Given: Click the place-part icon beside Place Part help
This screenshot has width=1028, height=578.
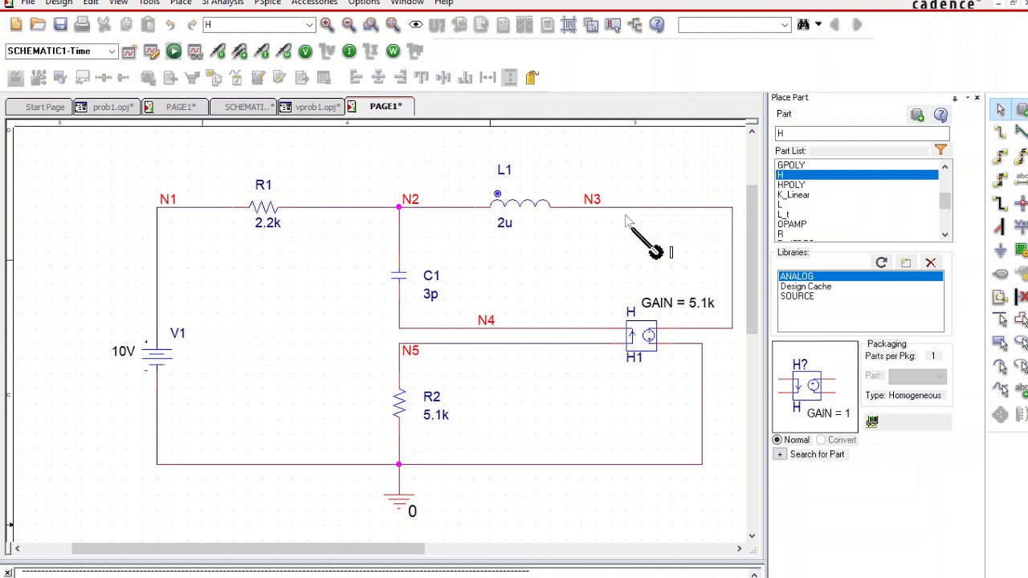Looking at the screenshot, I should pyautogui.click(x=917, y=116).
